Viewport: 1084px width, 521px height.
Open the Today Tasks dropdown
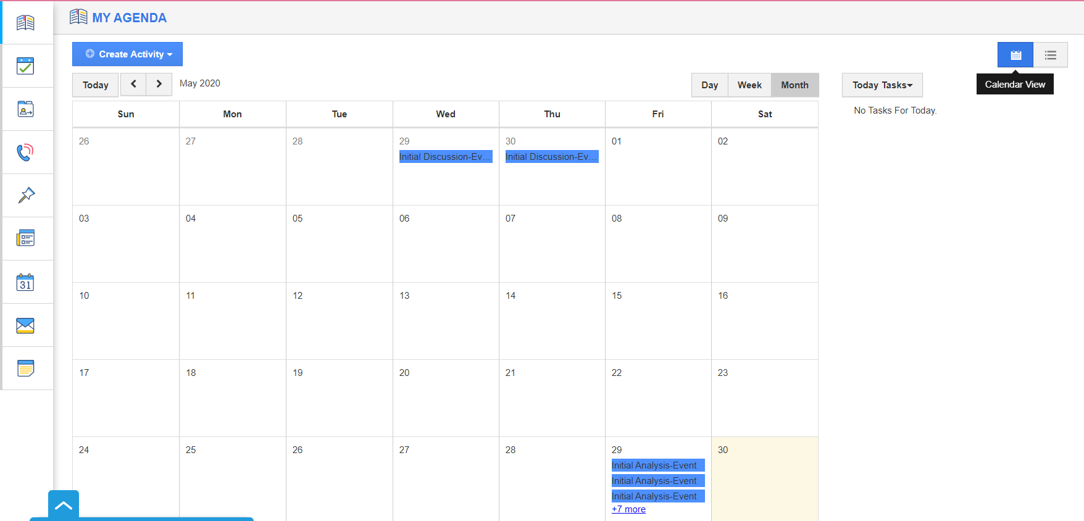[x=882, y=85]
